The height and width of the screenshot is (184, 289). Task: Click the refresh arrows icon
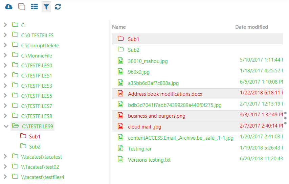pyautogui.click(x=58, y=7)
